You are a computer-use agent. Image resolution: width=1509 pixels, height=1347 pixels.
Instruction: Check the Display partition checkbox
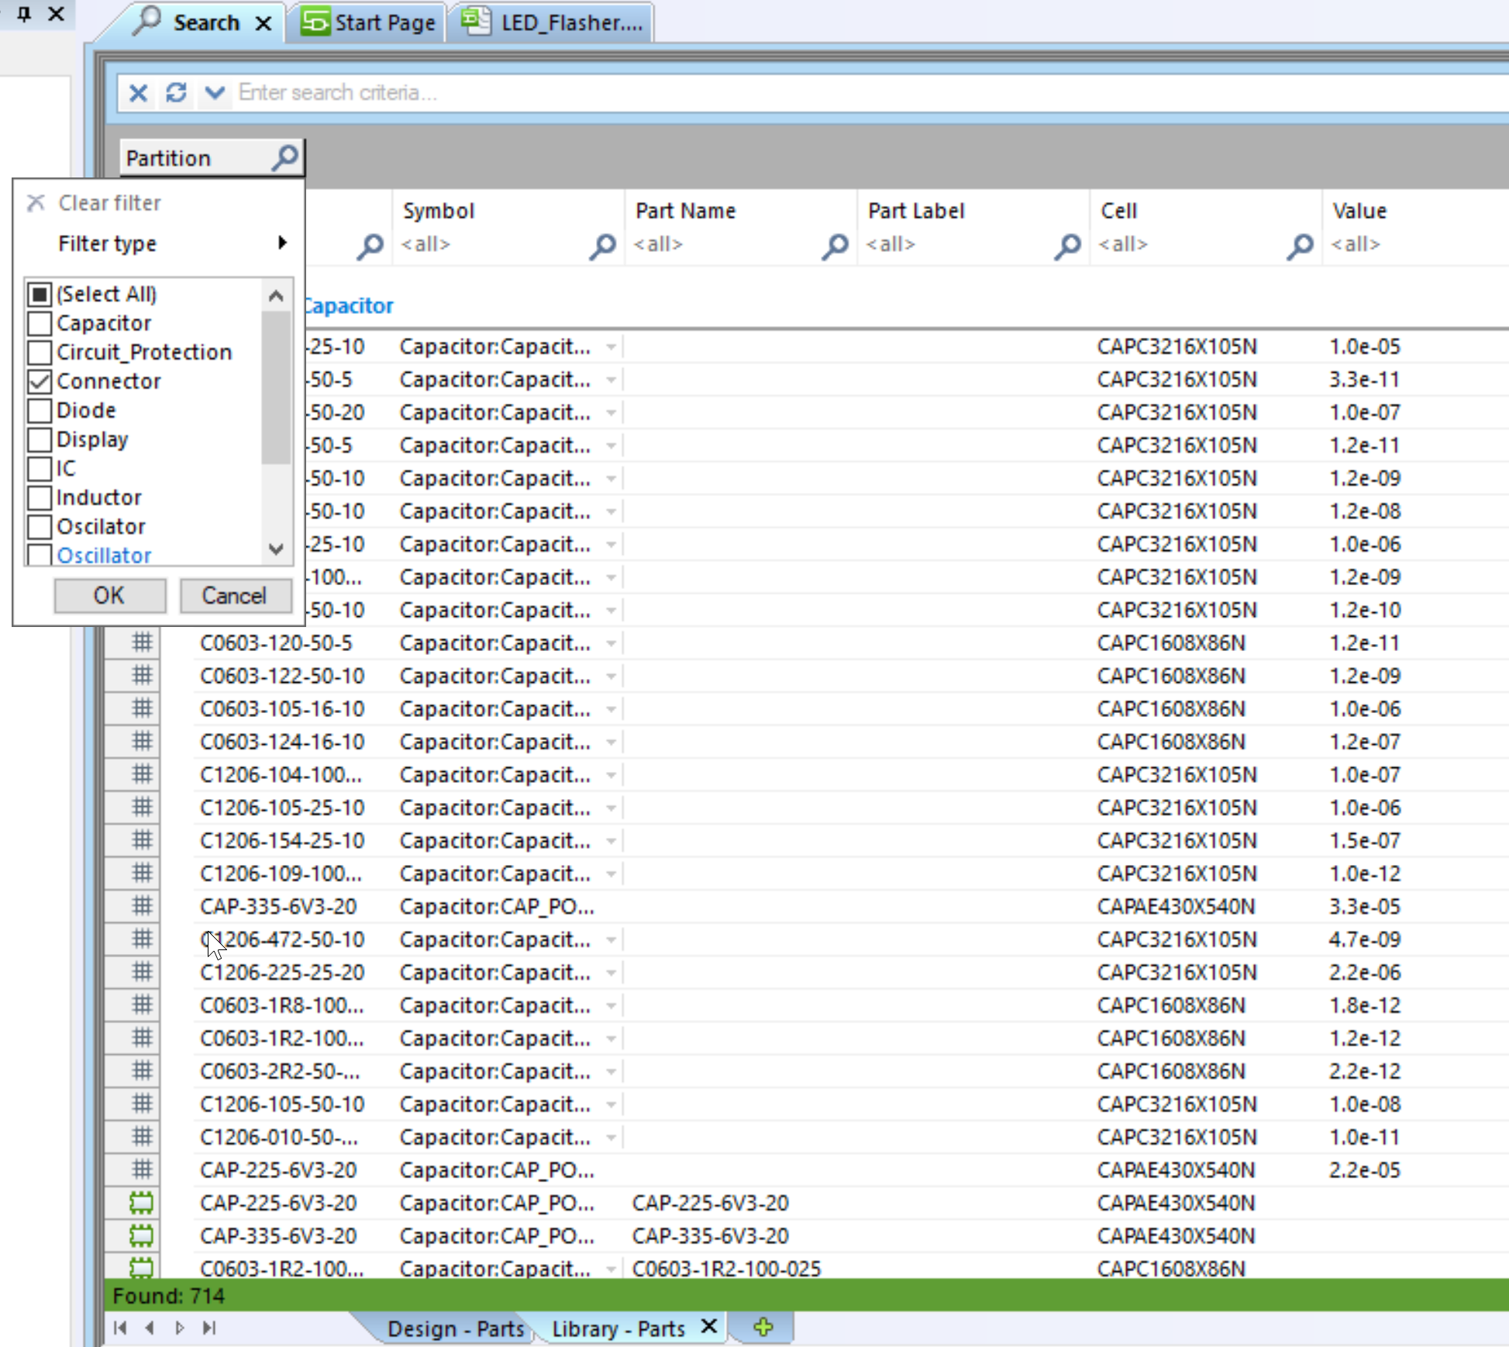(40, 439)
